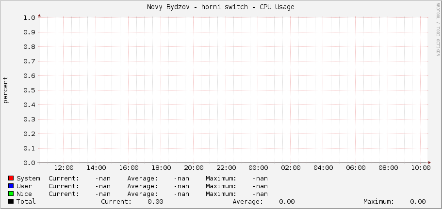Click the 02:00 x-axis time label

(x=291, y=168)
